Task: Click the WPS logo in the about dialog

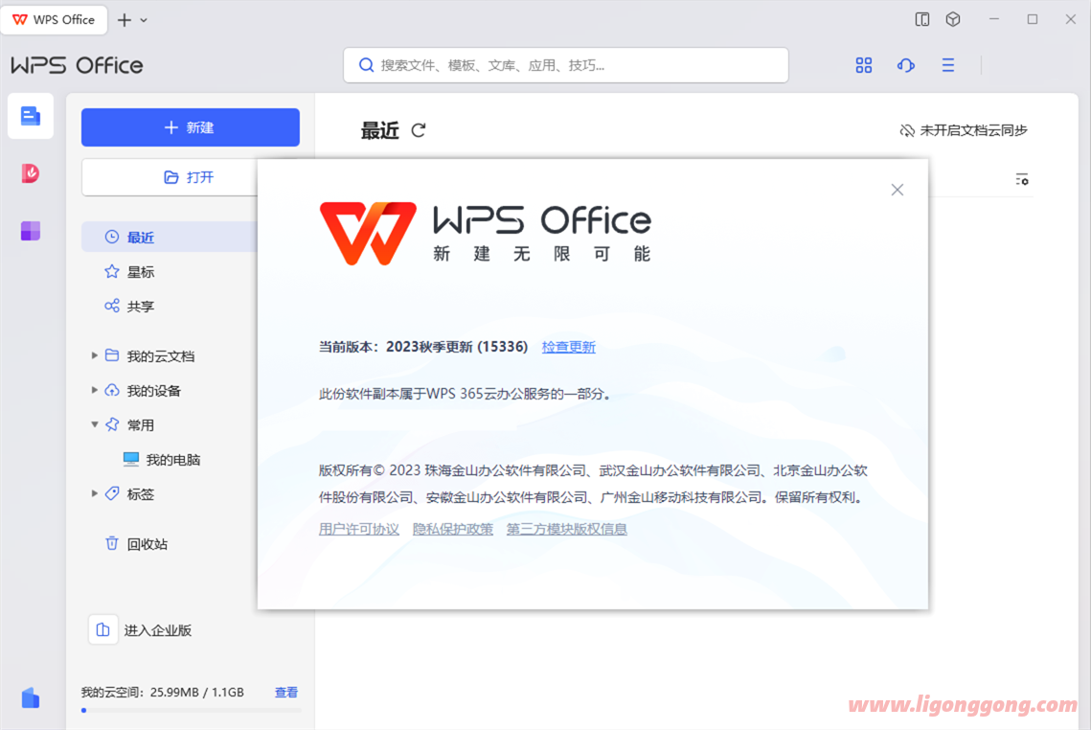Action: click(368, 234)
